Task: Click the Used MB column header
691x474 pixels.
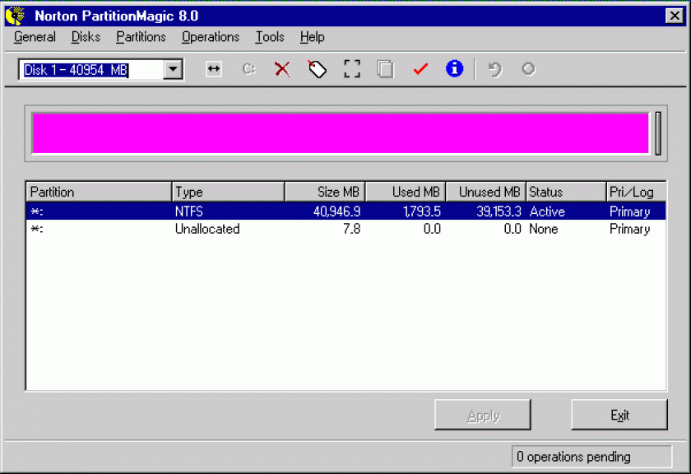Action: 406,193
